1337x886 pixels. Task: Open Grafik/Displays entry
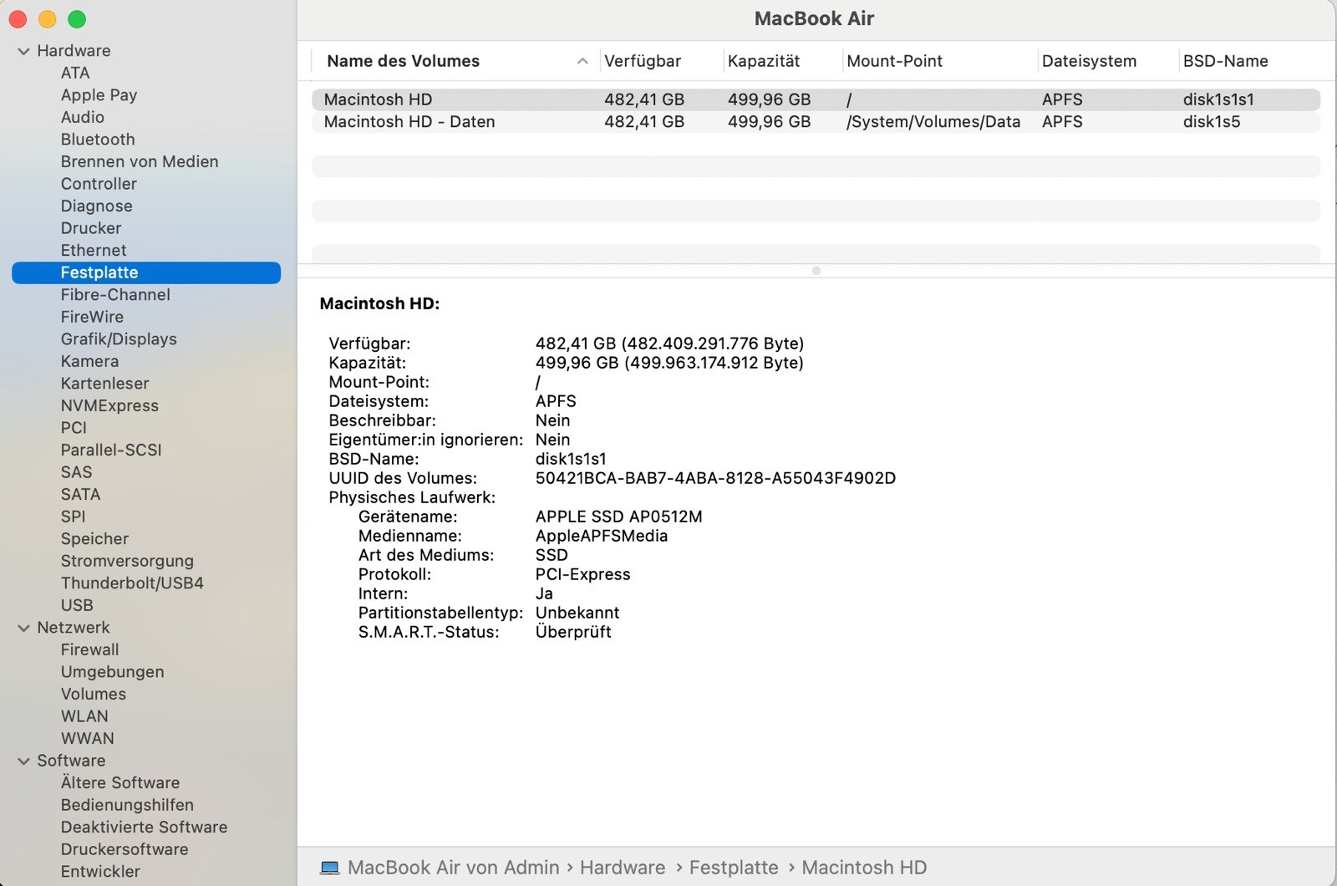119,339
